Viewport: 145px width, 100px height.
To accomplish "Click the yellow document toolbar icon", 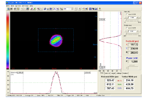I will (x=18, y=9).
